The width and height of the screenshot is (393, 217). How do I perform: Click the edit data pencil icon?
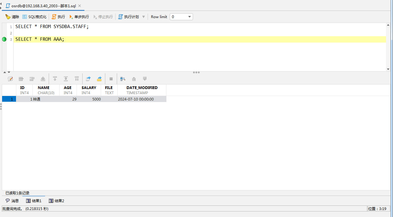pos(10,79)
